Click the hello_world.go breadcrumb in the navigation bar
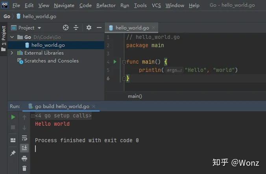Viewport: 266px width, 174px height. point(36,16)
